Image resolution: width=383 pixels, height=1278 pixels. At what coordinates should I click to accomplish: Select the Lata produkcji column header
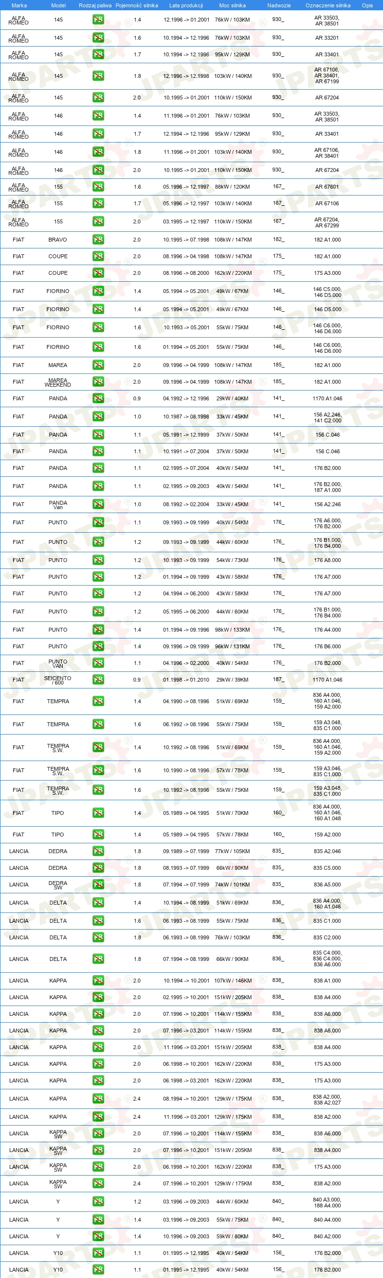(186, 5)
